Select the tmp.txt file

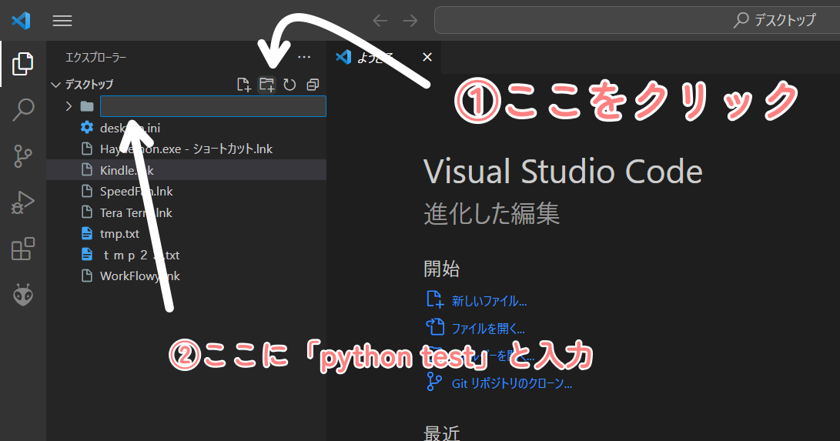click(x=186, y=234)
